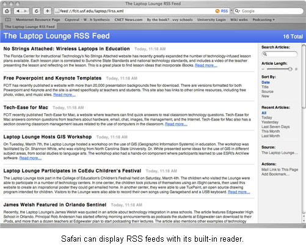306x249 pixels.
Task: Open the By the book? bookmark
Action: tap(170, 20)
